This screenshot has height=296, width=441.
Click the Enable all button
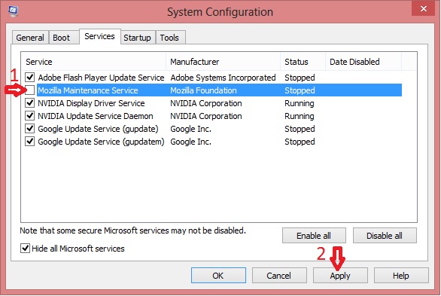tap(314, 236)
